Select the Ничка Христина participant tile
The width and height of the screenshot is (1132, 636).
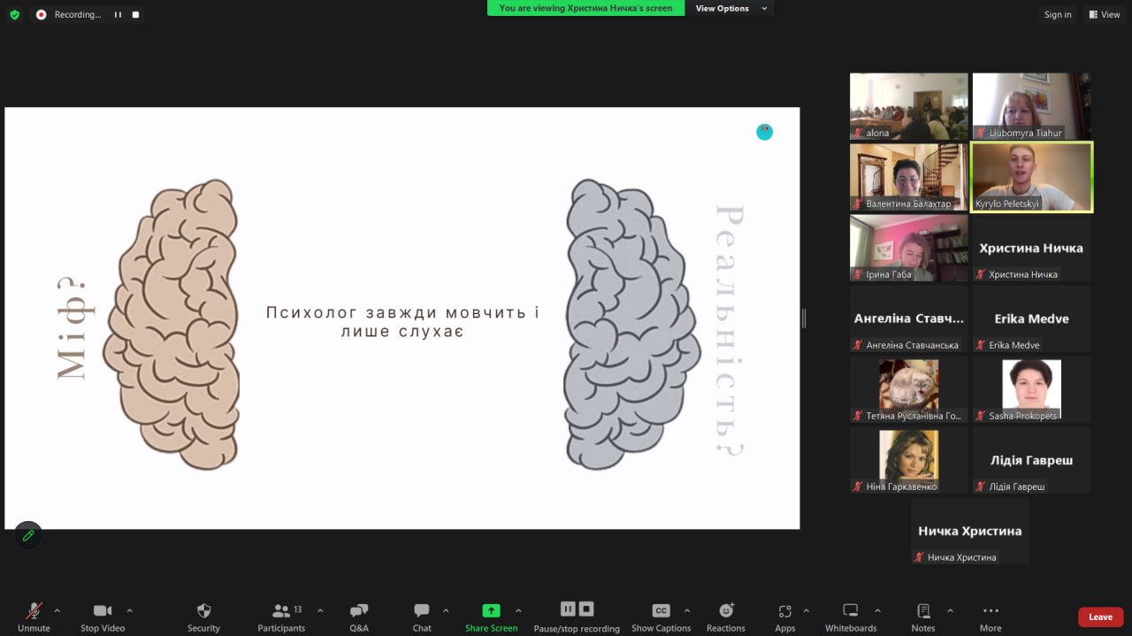click(970, 531)
